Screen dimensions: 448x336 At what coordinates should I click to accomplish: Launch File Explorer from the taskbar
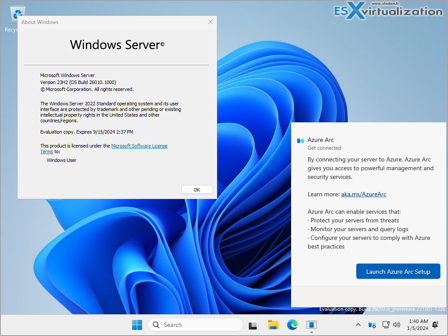click(273, 325)
